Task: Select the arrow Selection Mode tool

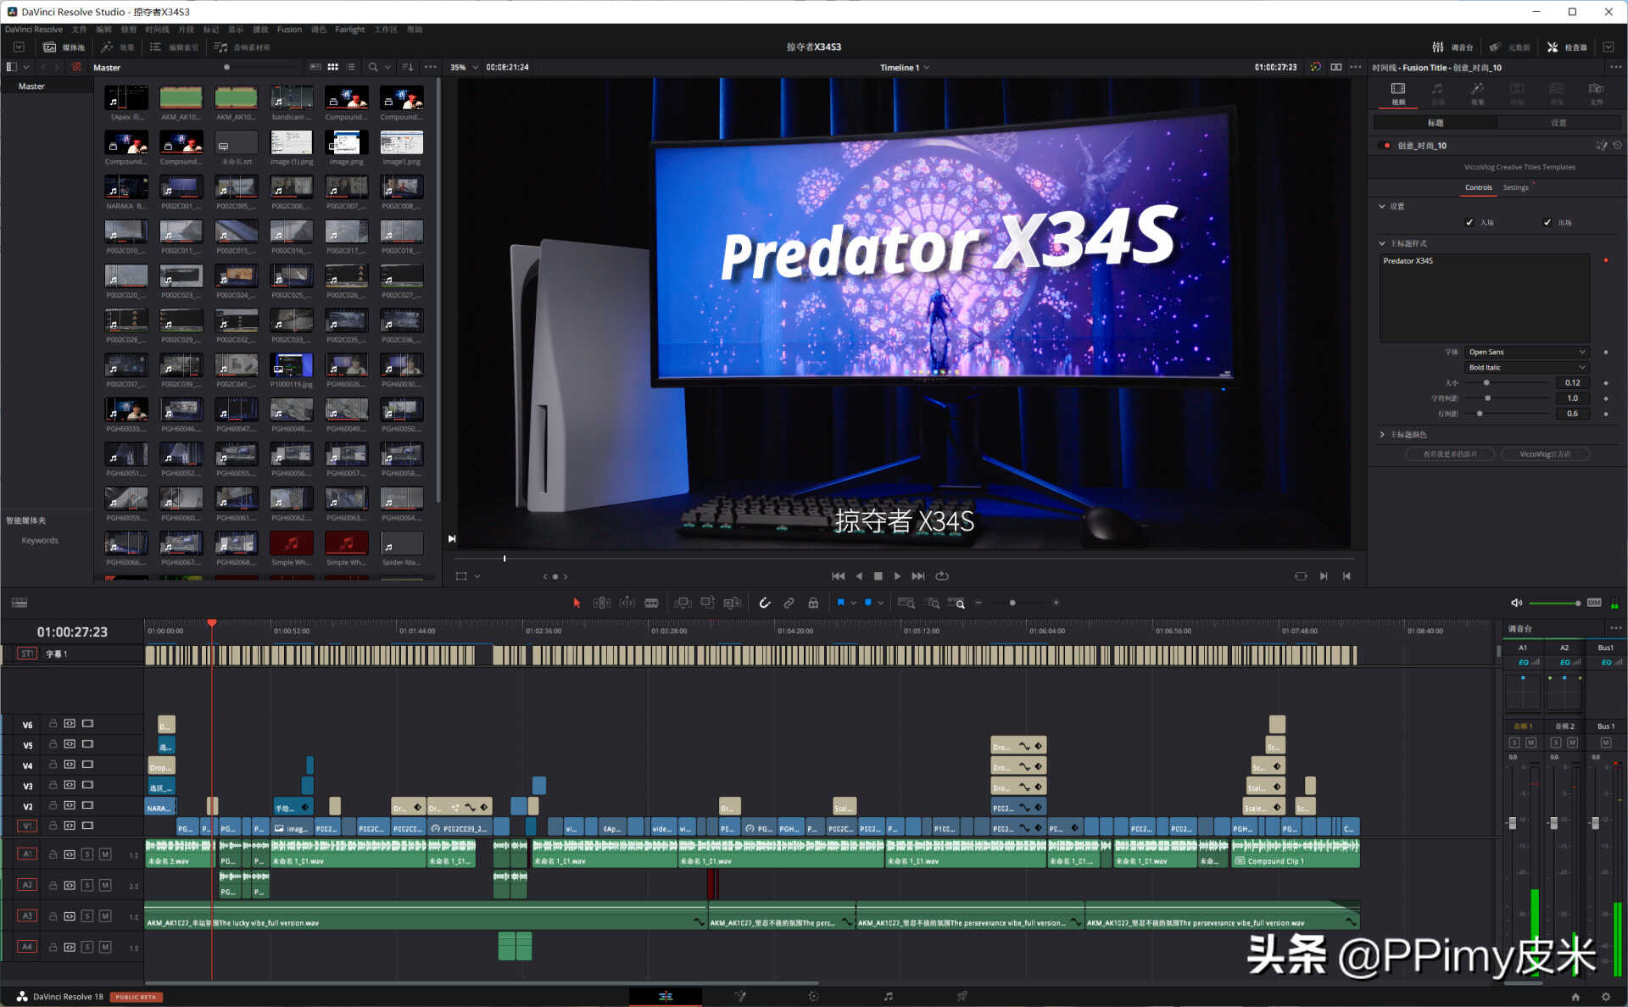Action: (x=577, y=603)
